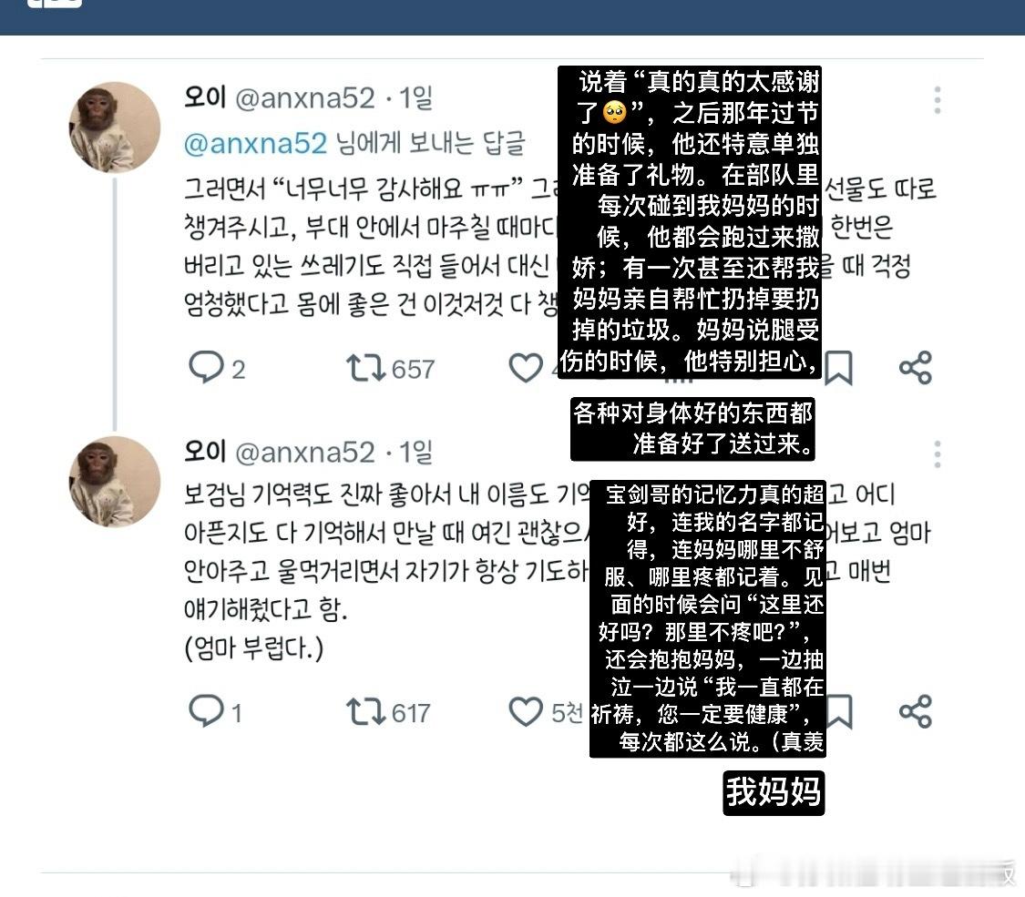Open monkey avatar of second tweet
This screenshot has height=897, width=1025.
point(115,482)
